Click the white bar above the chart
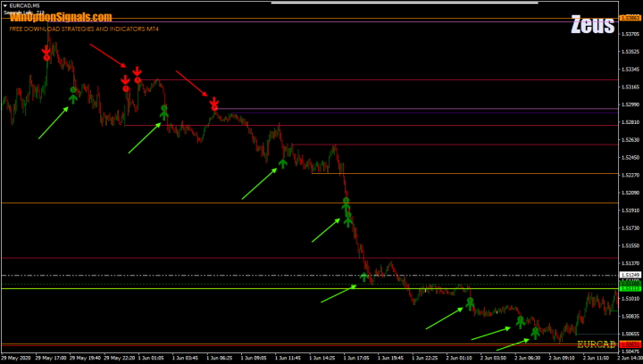This screenshot has height=364, width=643. point(405,3)
